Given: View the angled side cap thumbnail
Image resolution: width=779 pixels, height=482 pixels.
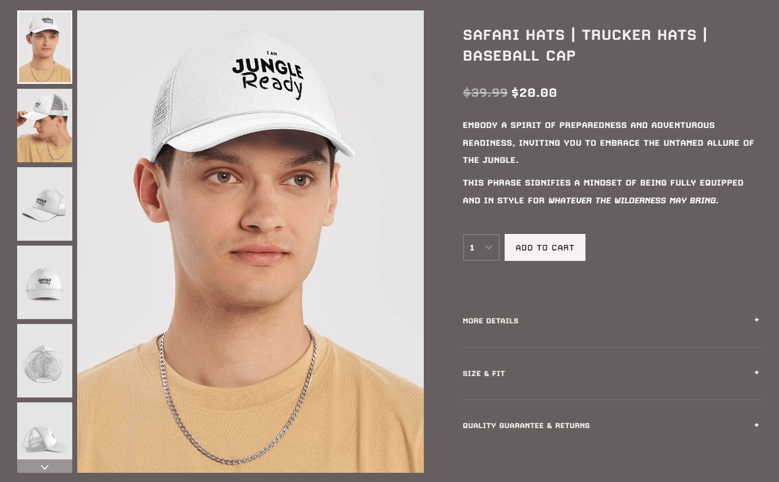Looking at the screenshot, I should click(x=45, y=204).
